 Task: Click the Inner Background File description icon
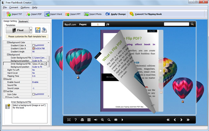pyautogui.click(x=8, y=106)
